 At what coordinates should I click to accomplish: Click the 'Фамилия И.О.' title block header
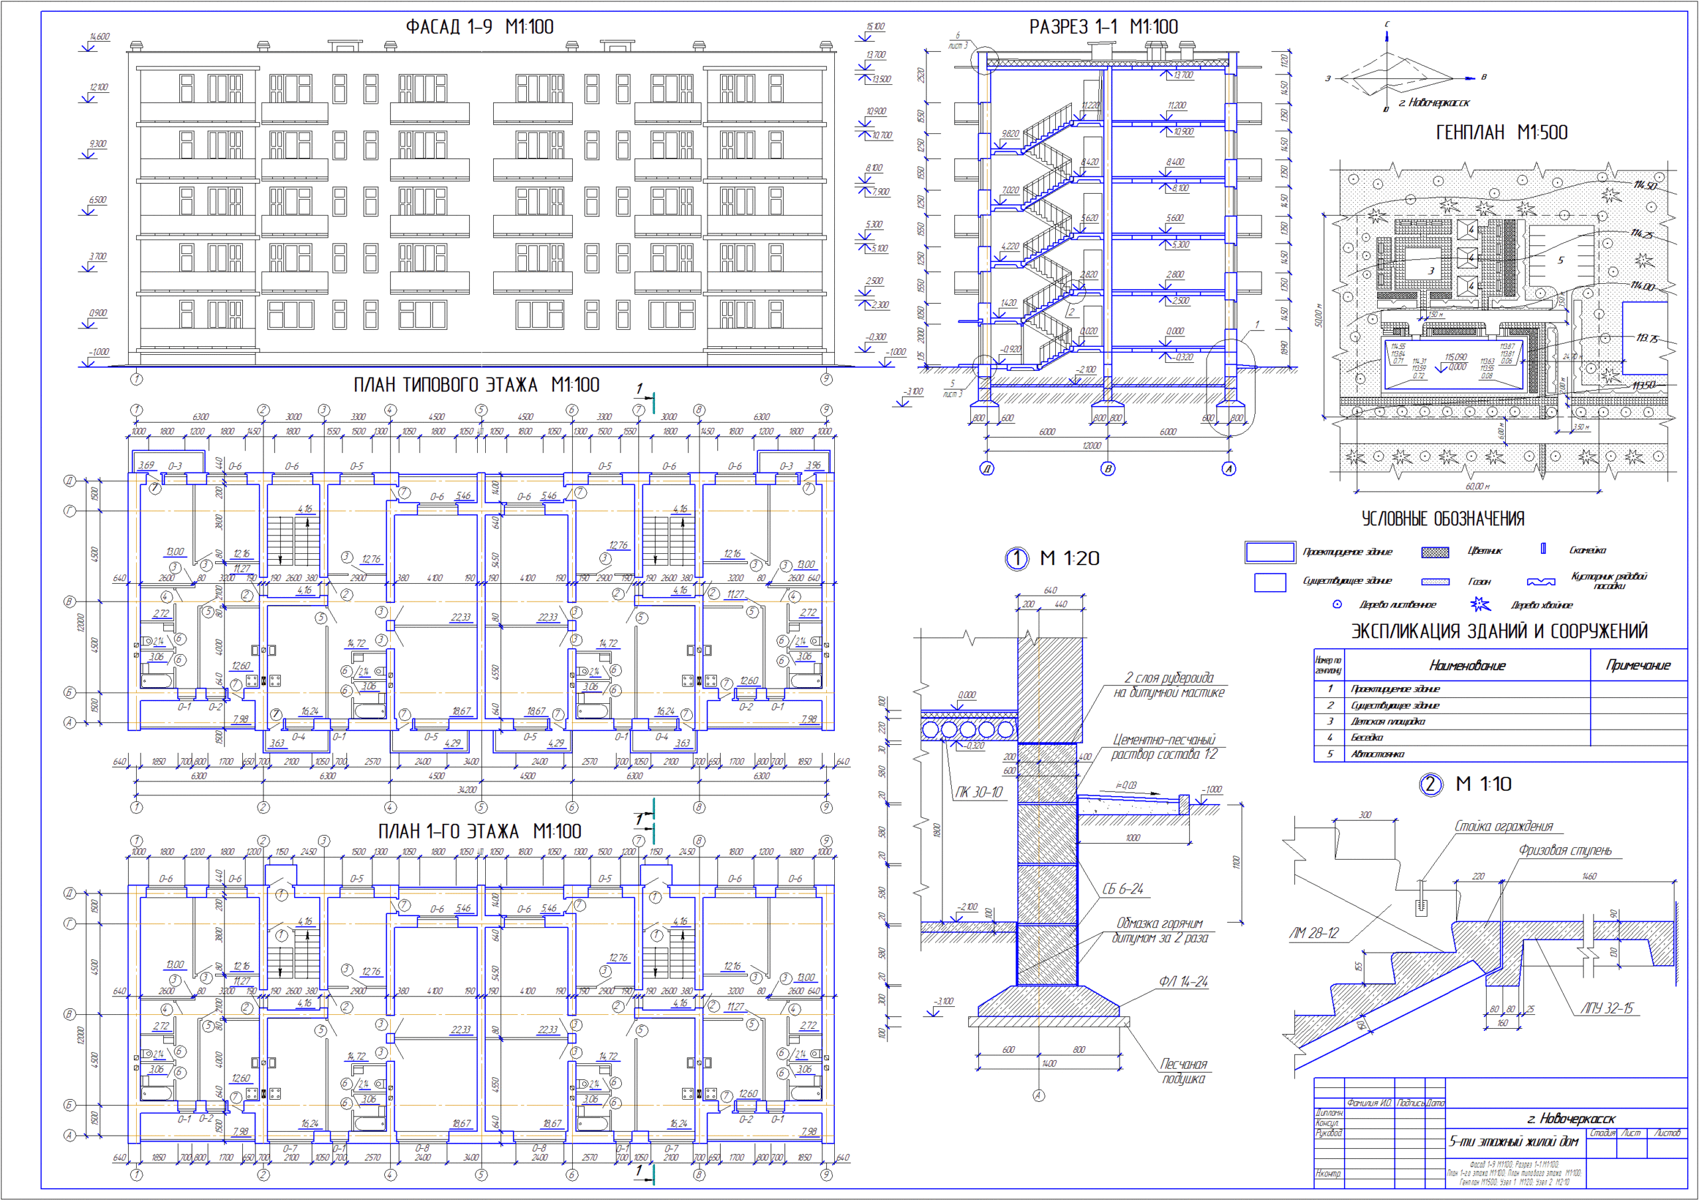[1369, 1103]
